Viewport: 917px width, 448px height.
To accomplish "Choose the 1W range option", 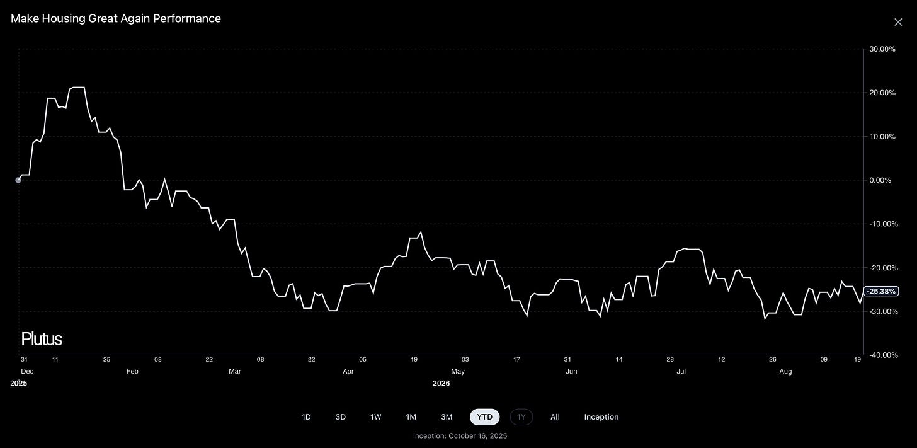I will coord(376,417).
